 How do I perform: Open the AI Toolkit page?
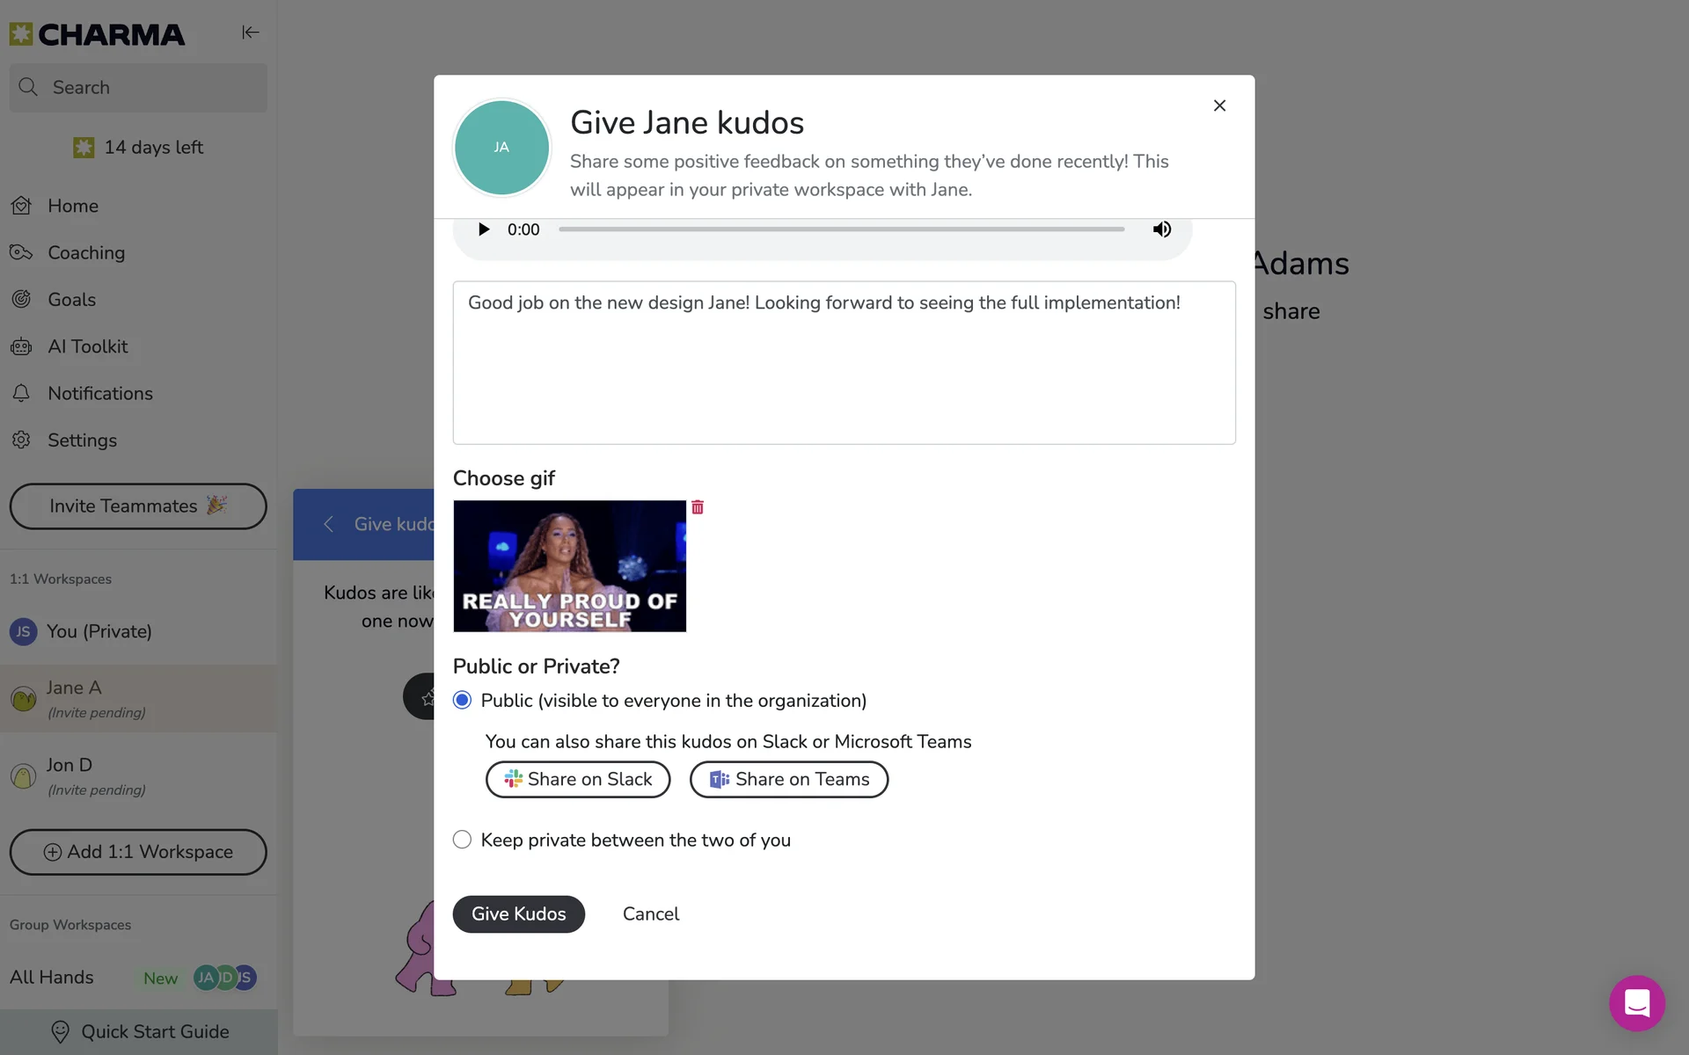point(87,346)
